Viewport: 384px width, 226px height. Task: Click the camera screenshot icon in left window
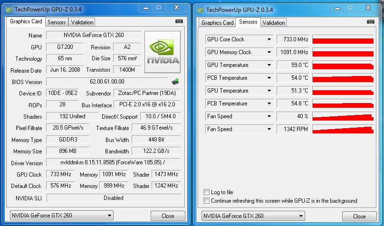pyautogui.click(x=179, y=21)
